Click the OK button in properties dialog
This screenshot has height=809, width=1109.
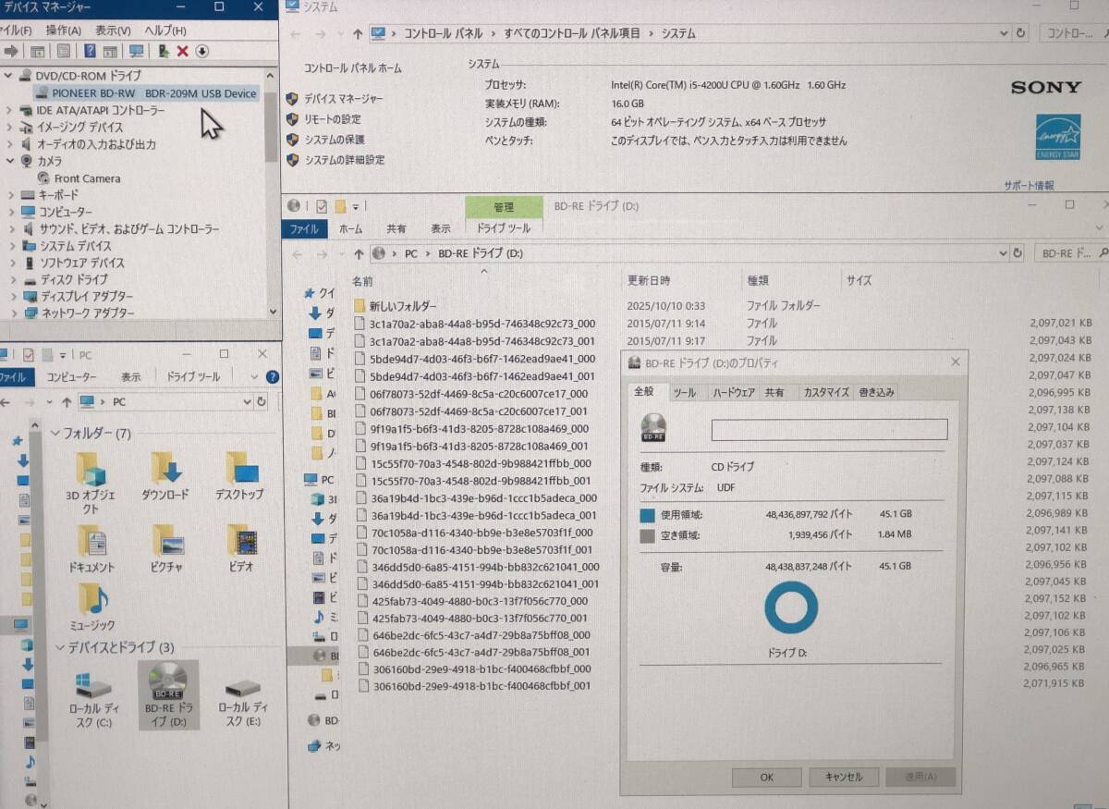click(x=766, y=778)
